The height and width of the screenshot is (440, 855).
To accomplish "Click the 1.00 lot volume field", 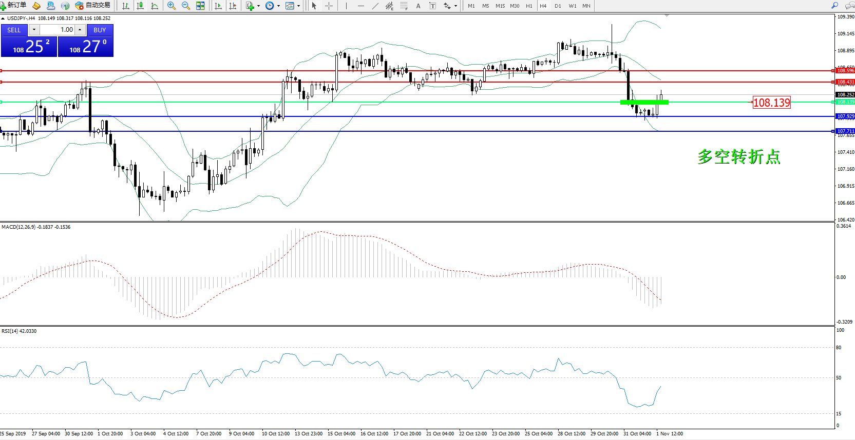I will tap(57, 30).
